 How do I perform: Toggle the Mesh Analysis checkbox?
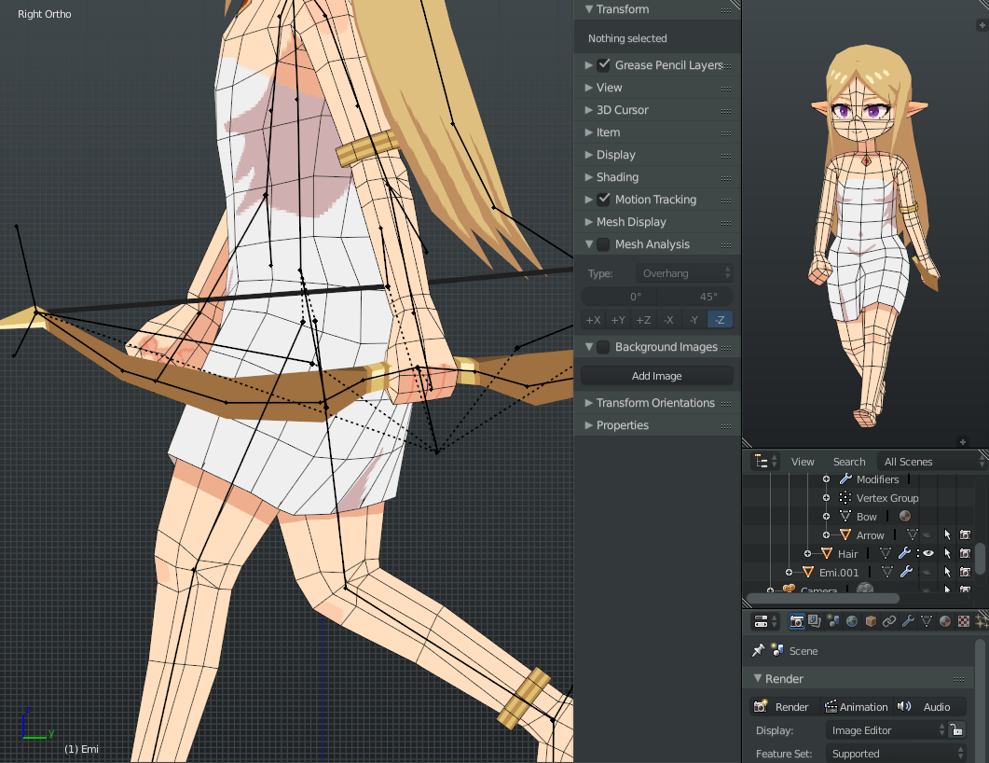[x=604, y=244]
